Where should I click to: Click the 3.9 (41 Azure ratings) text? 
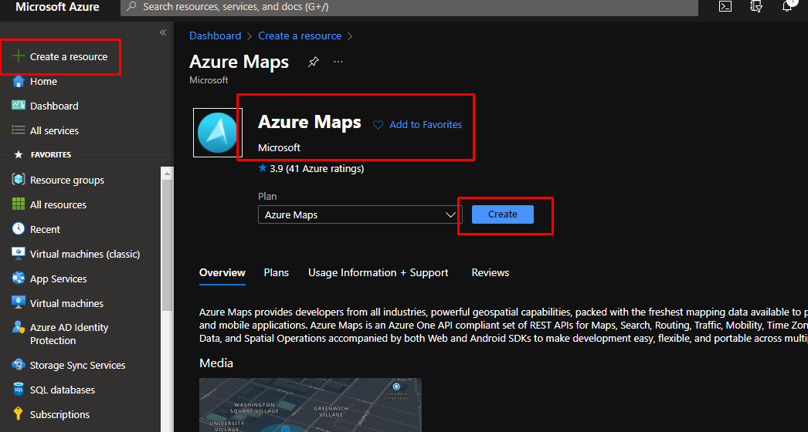point(317,168)
